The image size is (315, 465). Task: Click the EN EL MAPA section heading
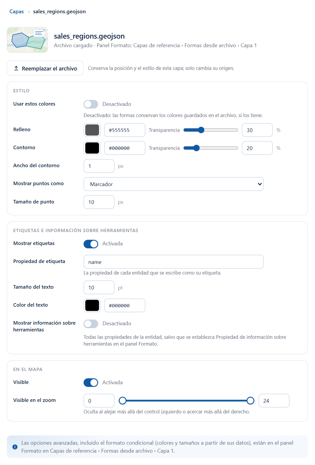(28, 369)
